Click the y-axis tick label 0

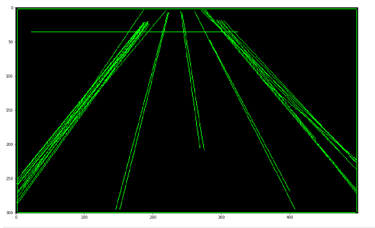pyautogui.click(x=12, y=8)
